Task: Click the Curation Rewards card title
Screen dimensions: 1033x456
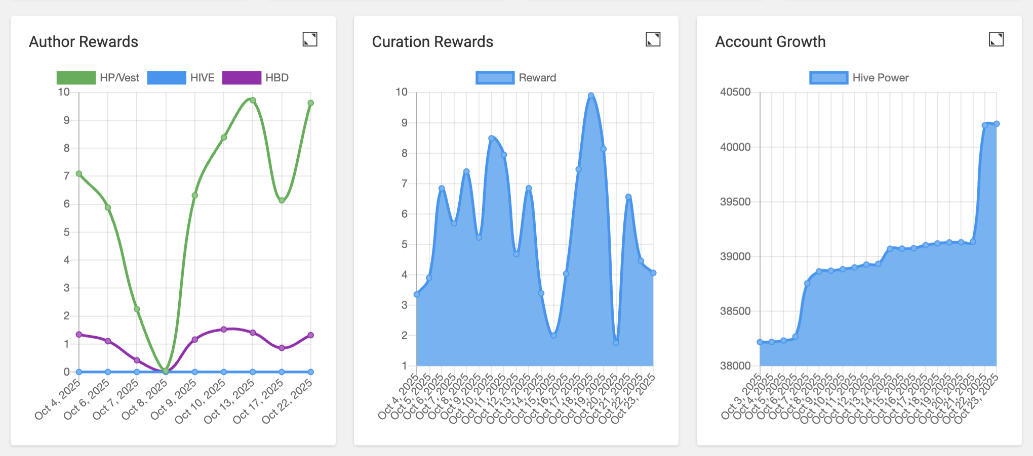Action: click(x=432, y=41)
